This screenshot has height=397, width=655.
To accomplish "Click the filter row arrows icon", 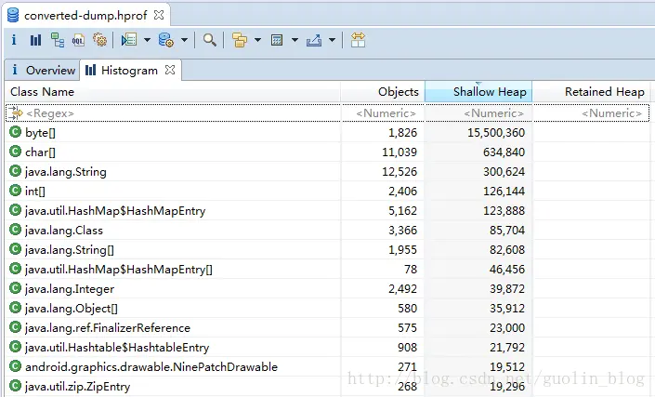I will point(16,113).
